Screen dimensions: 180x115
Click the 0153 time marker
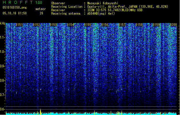click(54, 25)
